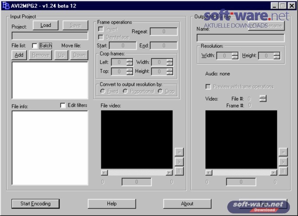Open Help
The image size is (298, 216).
point(112,203)
